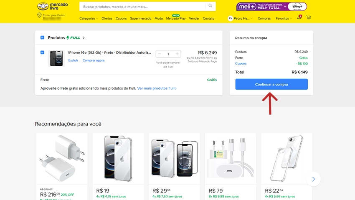This screenshot has height=200, width=355.
Task: Increase iPhone quantity with plus button
Action: pyautogui.click(x=177, y=54)
